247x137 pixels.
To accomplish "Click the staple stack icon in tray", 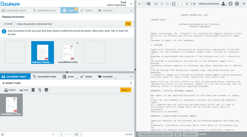I will pos(46,90).
